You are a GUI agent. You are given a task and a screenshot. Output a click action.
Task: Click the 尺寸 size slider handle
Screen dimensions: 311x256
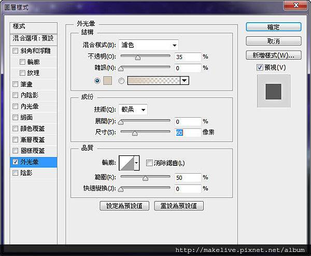pyautogui.click(x=135, y=133)
